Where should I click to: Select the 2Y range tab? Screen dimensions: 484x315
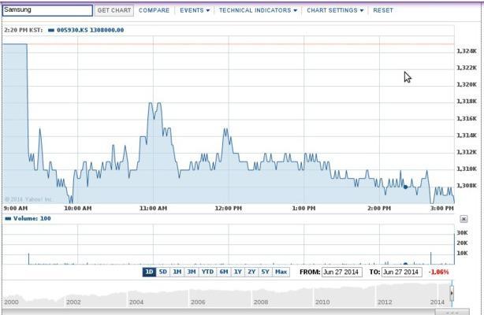pos(251,272)
